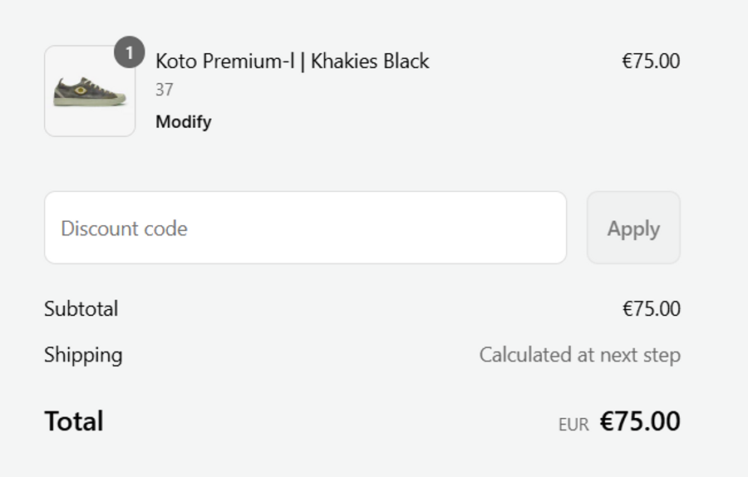Click the yellow emblem on the sneaker image
This screenshot has height=477, width=748.
click(x=81, y=89)
